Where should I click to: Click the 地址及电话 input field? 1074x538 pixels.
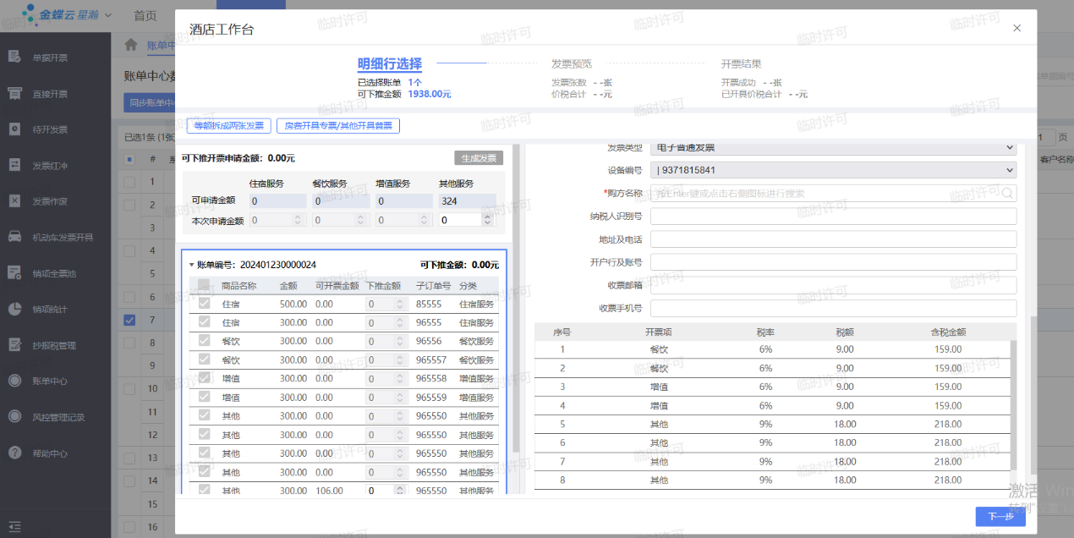click(833, 239)
